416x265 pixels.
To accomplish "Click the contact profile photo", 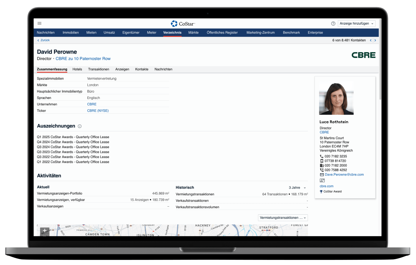I will (x=336, y=98).
